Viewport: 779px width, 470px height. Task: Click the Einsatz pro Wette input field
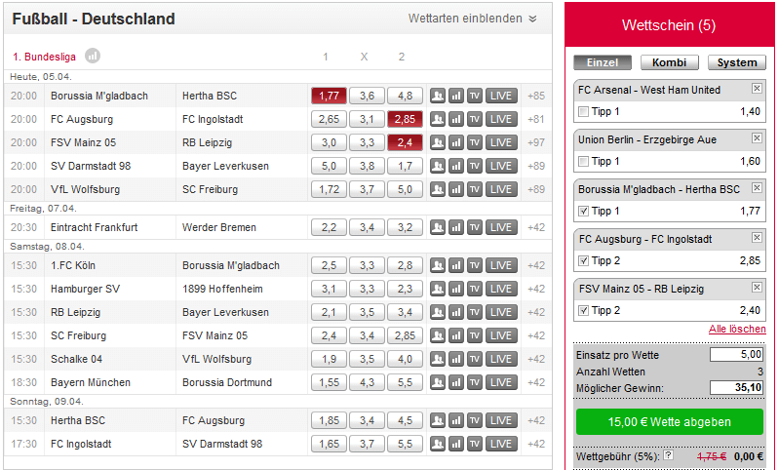point(736,354)
